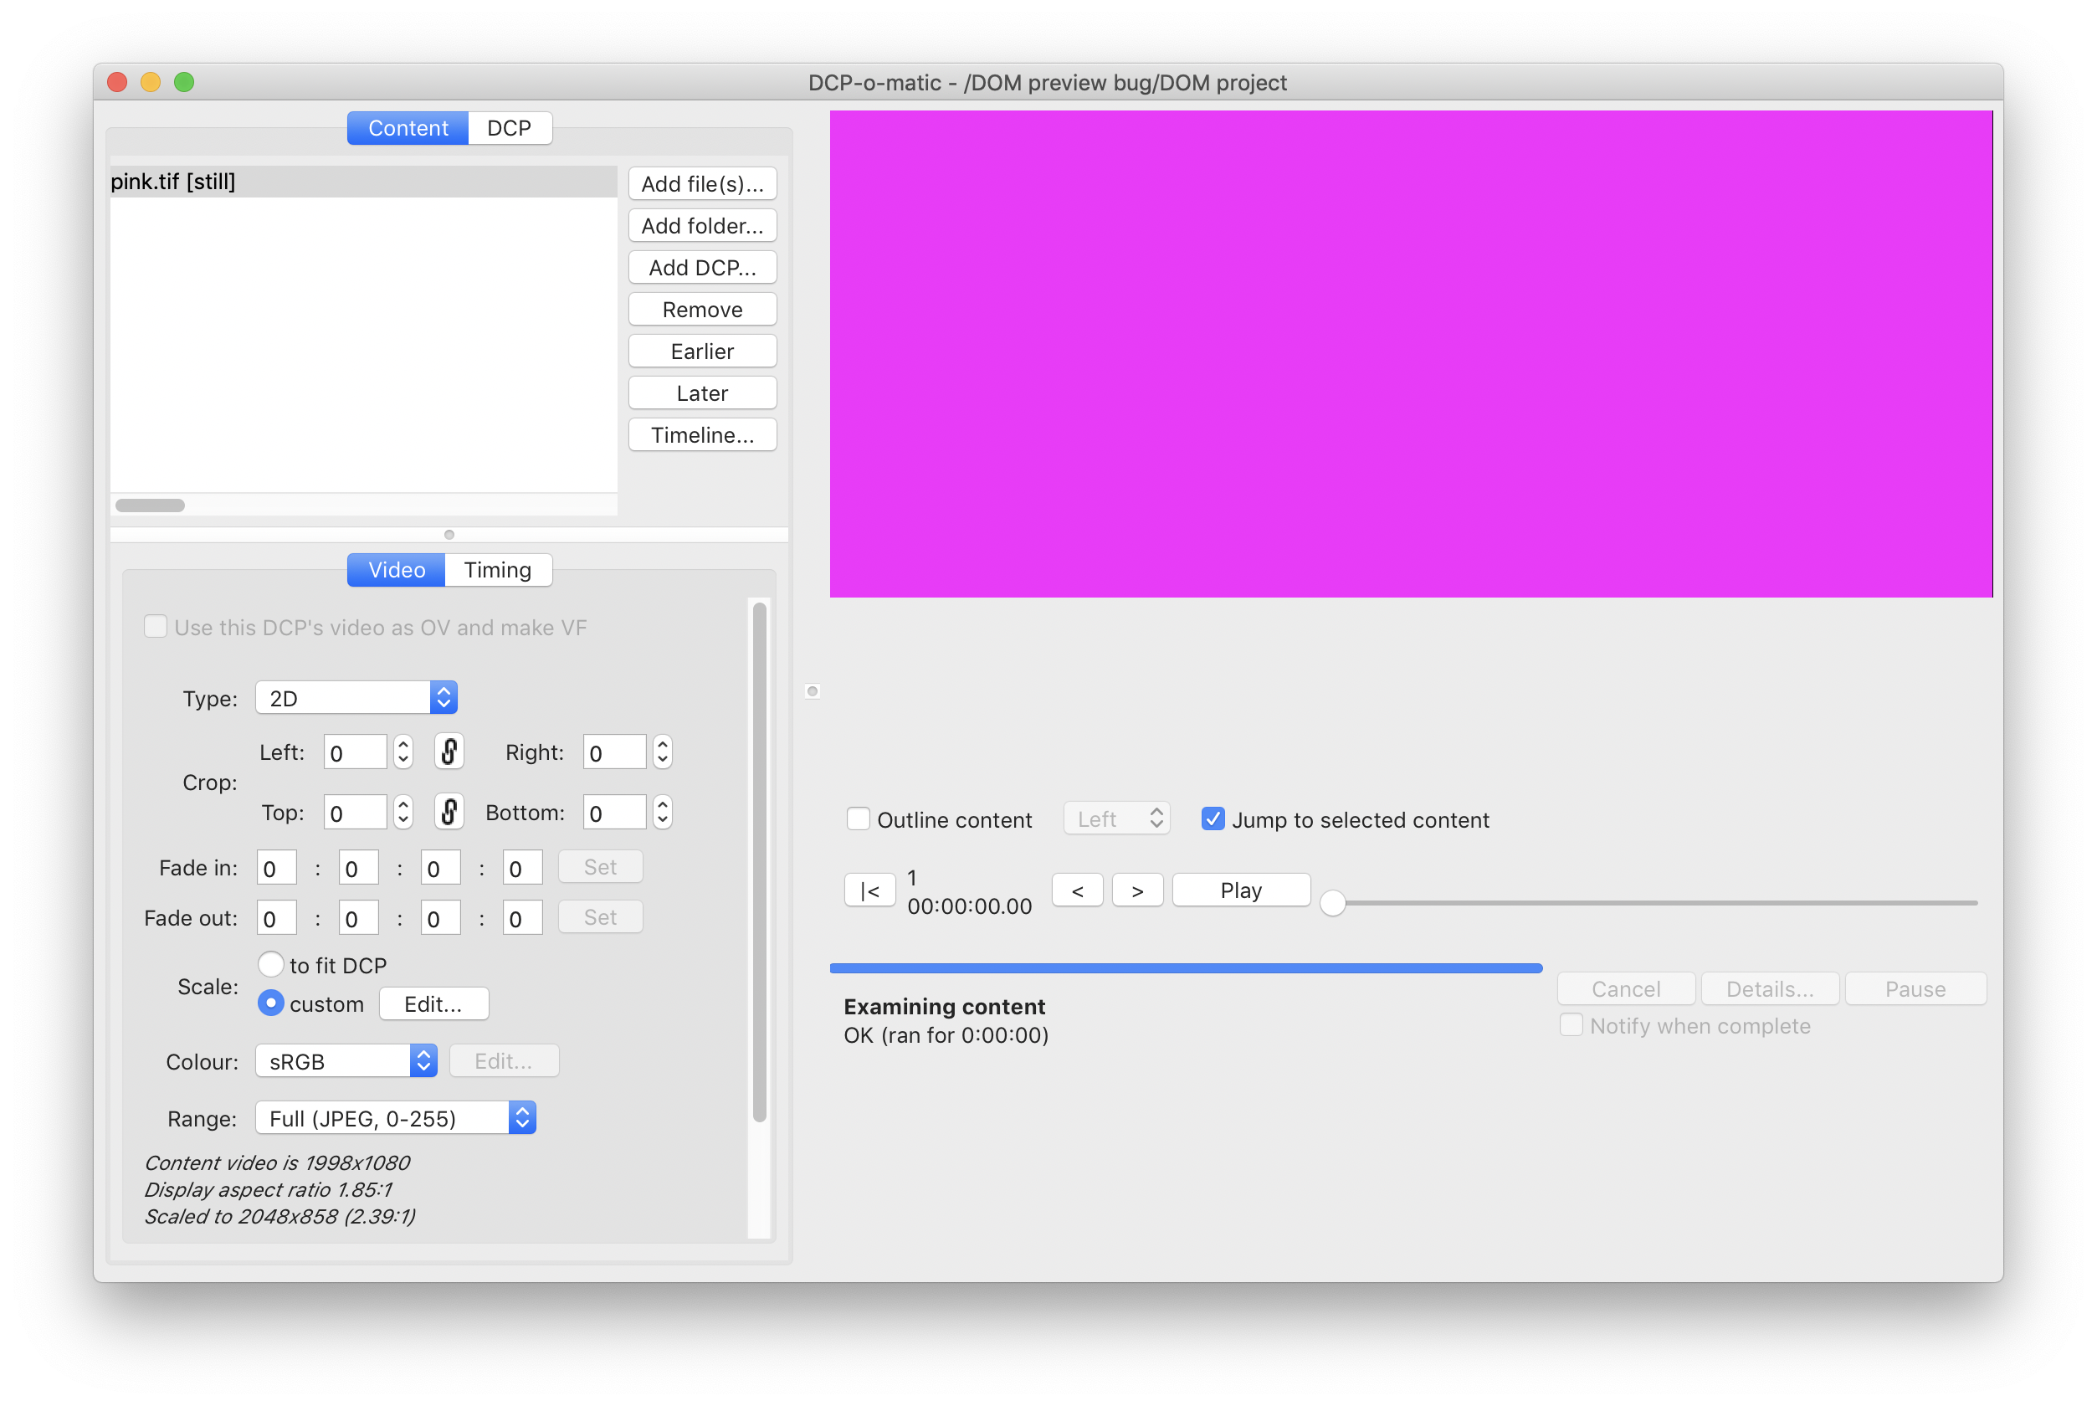Expand the Range Full (JPEG, 0-255) dropdown
The height and width of the screenshot is (1406, 2097).
395,1118
